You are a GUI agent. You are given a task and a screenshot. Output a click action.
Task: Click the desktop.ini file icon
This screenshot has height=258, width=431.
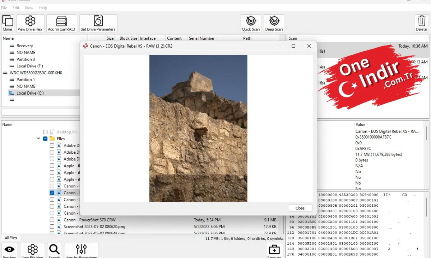click(52, 132)
